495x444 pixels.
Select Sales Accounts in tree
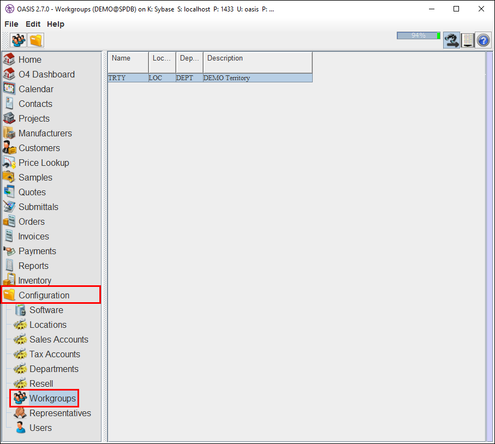pos(59,339)
